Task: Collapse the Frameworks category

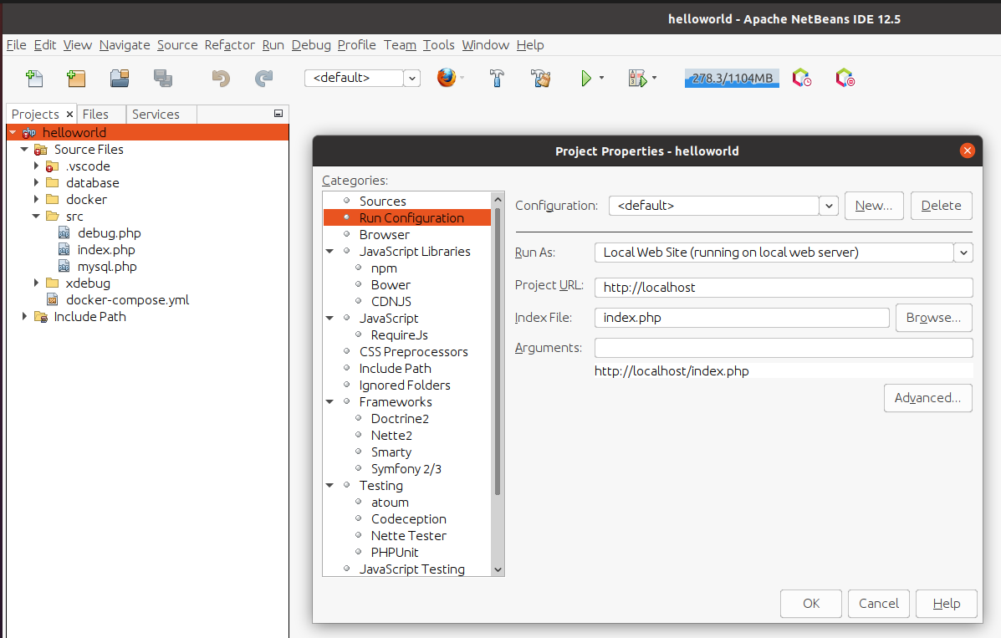Action: pyautogui.click(x=330, y=401)
